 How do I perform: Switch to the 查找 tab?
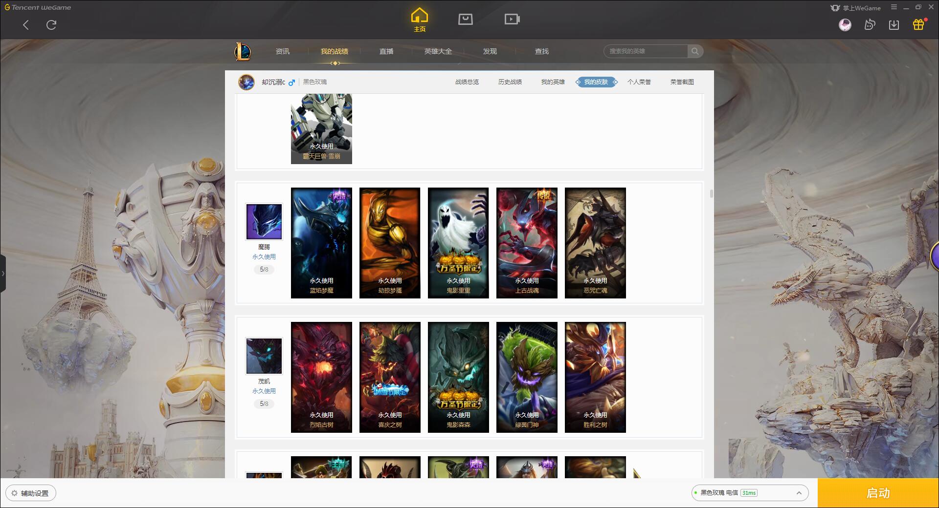click(x=542, y=51)
